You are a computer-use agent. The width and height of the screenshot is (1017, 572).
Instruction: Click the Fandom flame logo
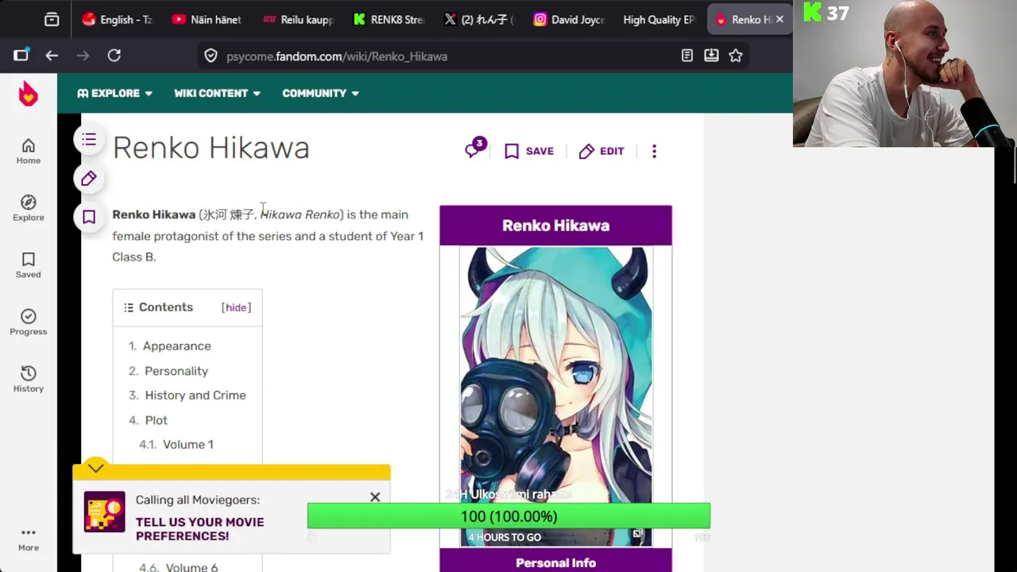click(28, 94)
